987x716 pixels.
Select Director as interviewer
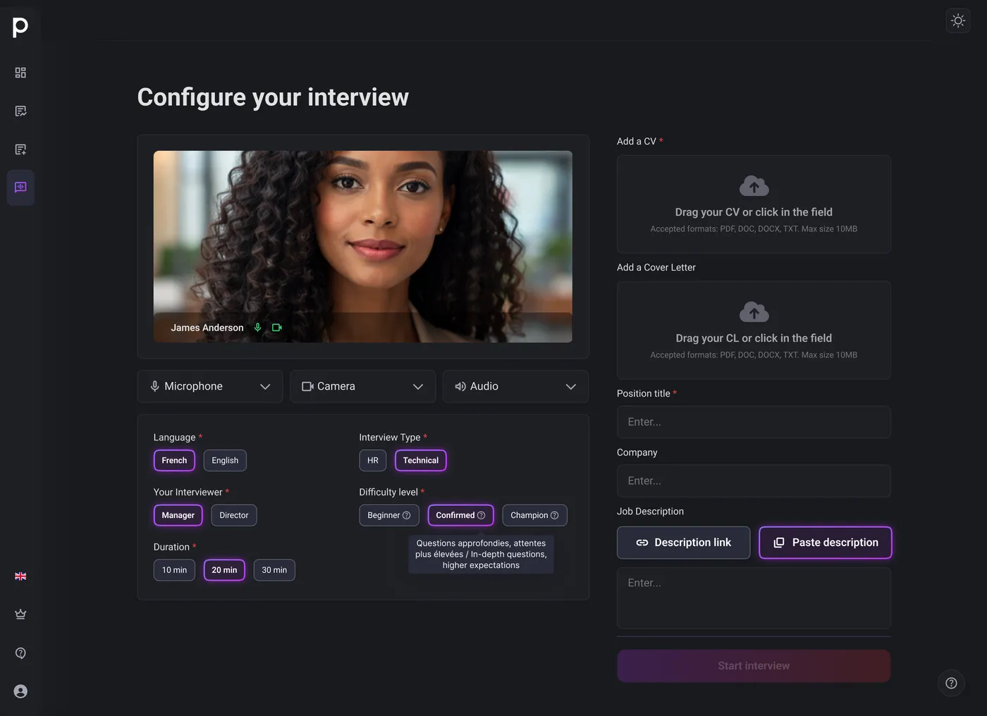(x=233, y=515)
